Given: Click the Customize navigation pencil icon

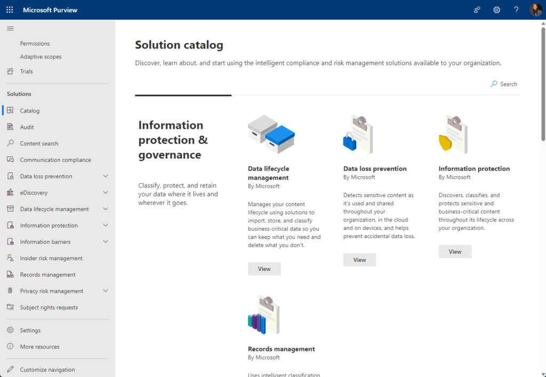Looking at the screenshot, I should coord(10,370).
